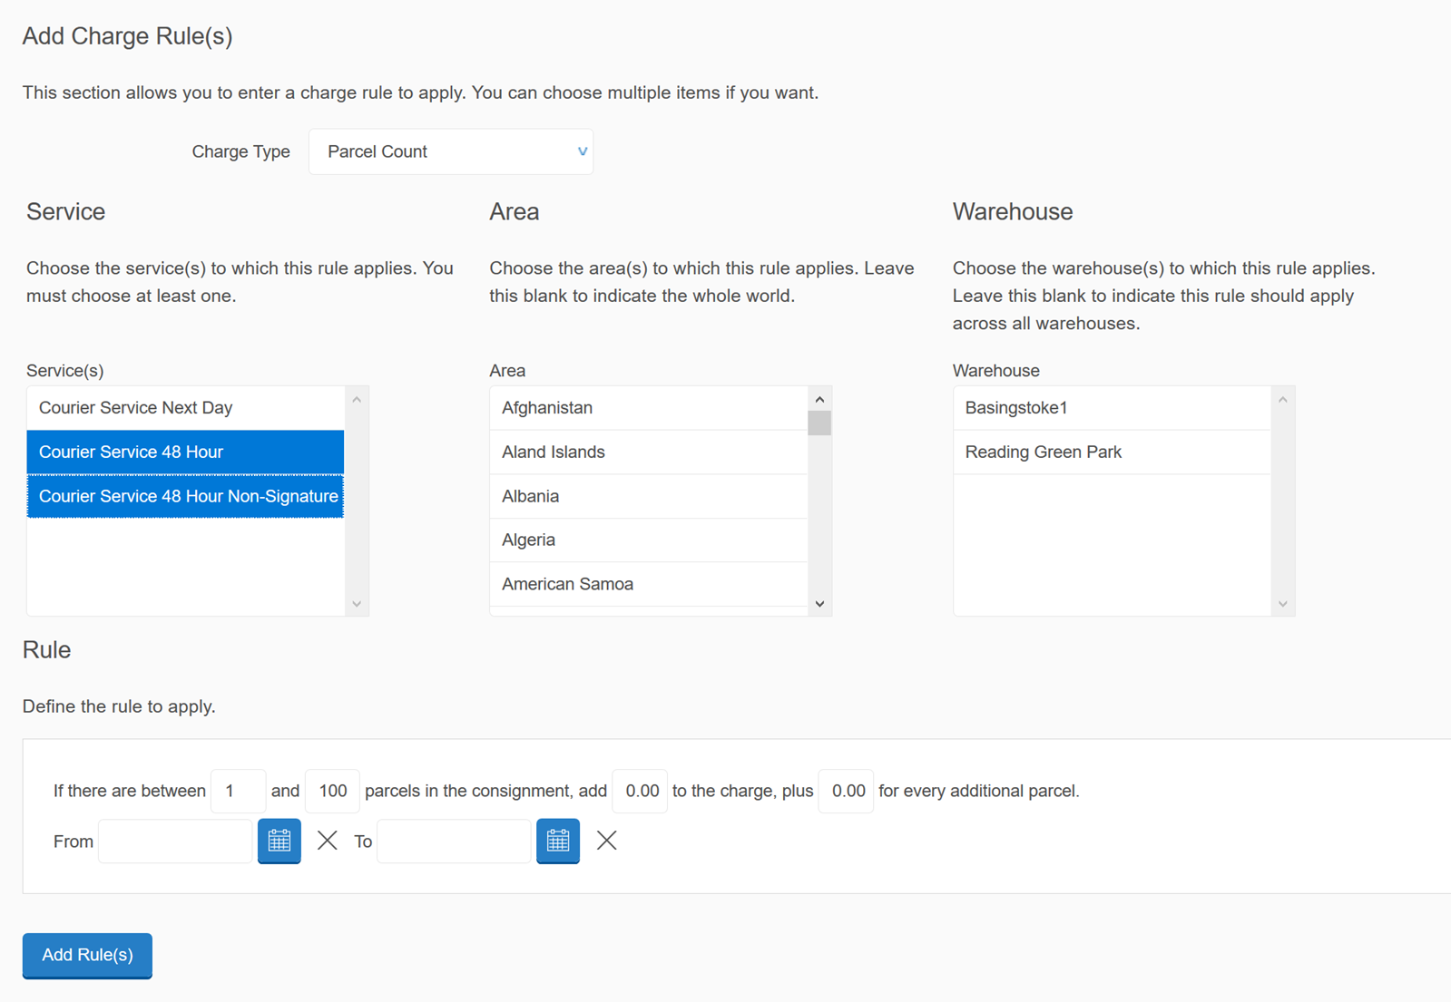Viewport: 1451px width, 1002px height.
Task: Deselect Courier Service 48 Hour
Action: click(185, 452)
